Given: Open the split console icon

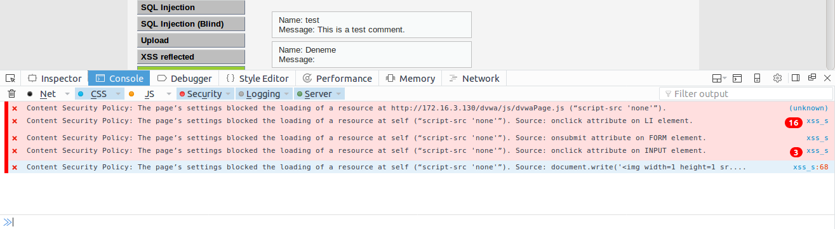Looking at the screenshot, I should tap(737, 78).
